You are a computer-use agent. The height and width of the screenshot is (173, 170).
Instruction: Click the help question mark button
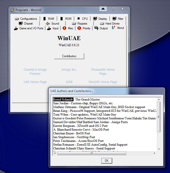(x=113, y=9)
